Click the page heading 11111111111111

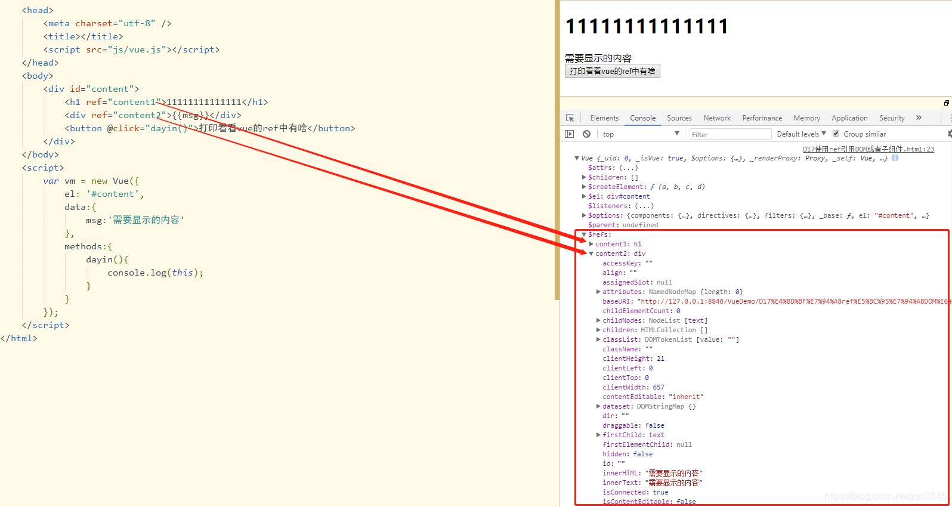pyautogui.click(x=647, y=26)
